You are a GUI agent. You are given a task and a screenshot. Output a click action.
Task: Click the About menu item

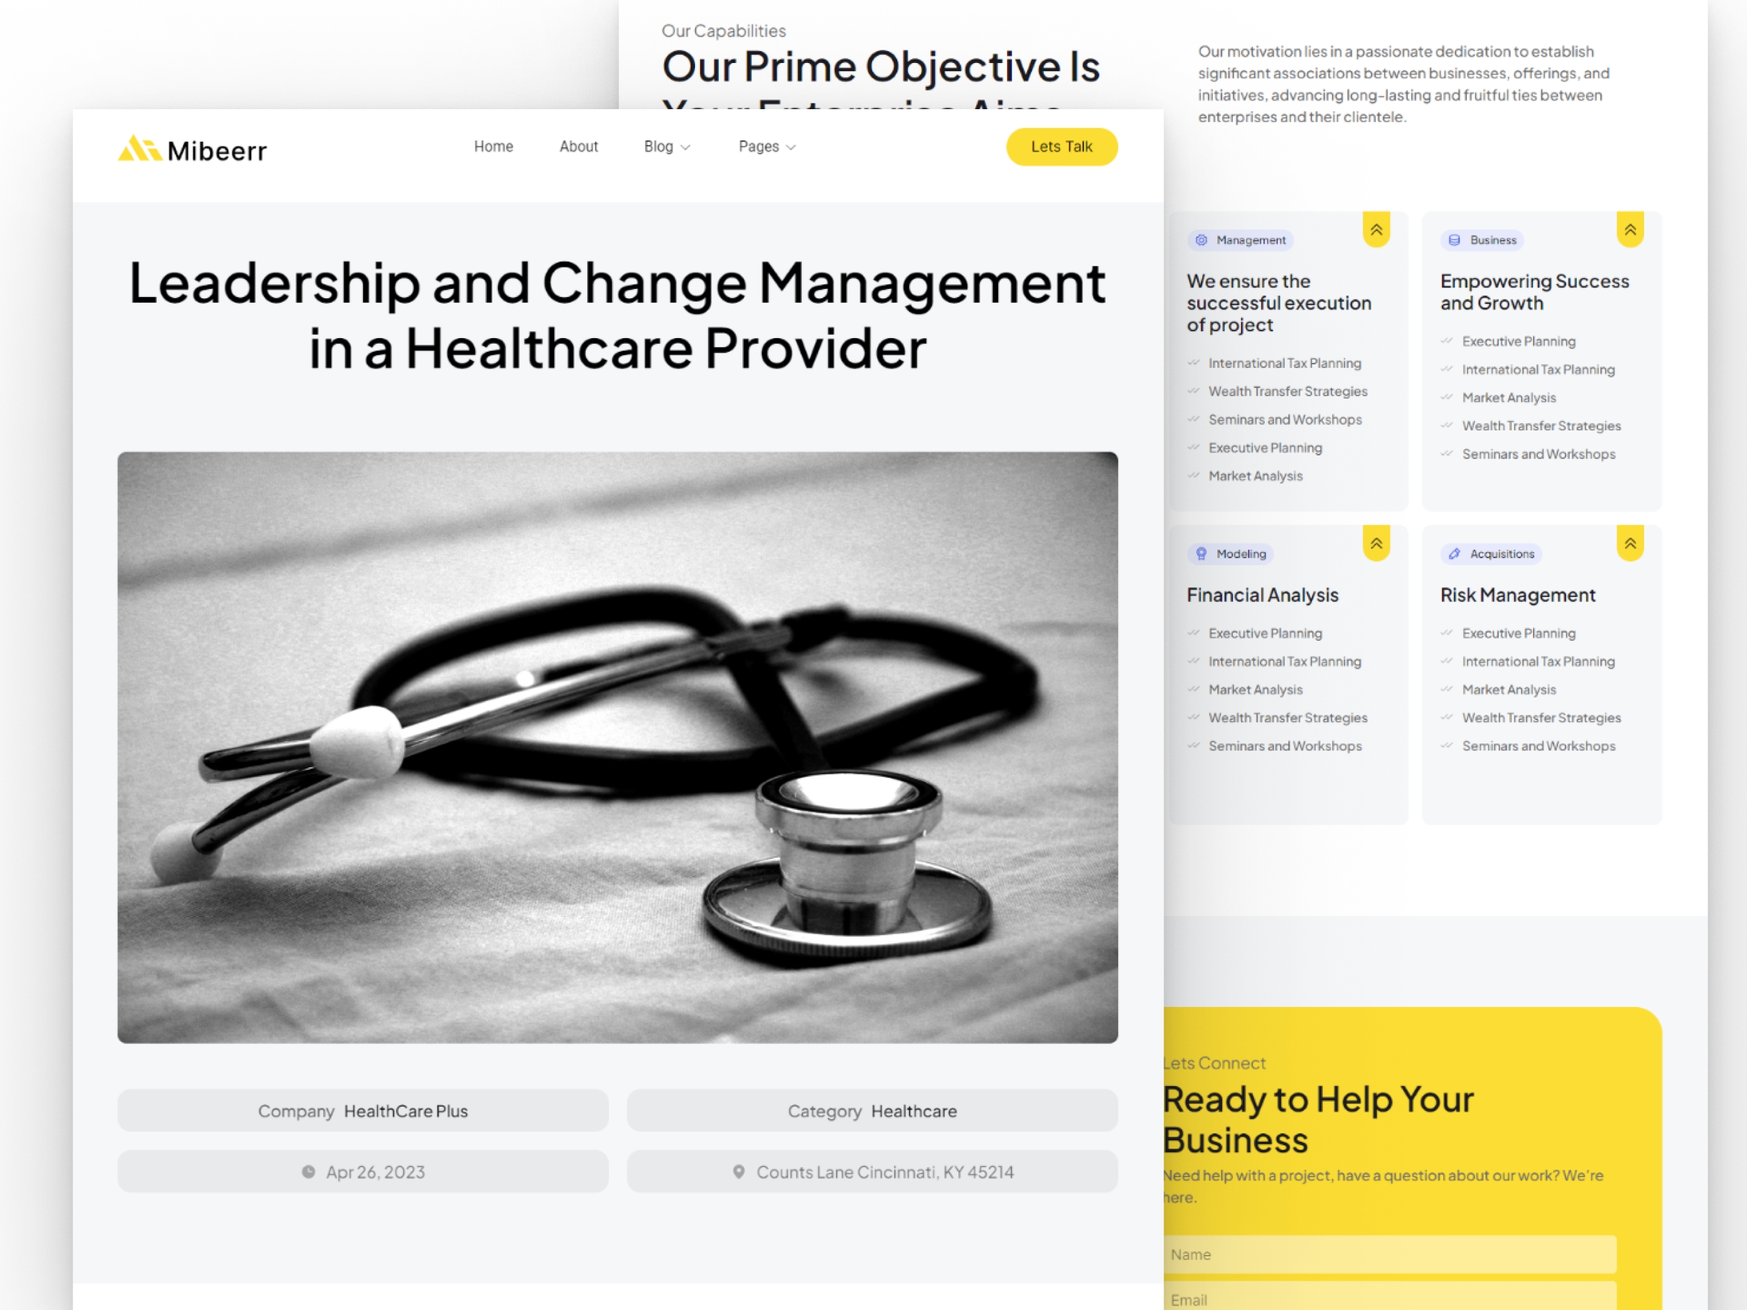pos(578,146)
